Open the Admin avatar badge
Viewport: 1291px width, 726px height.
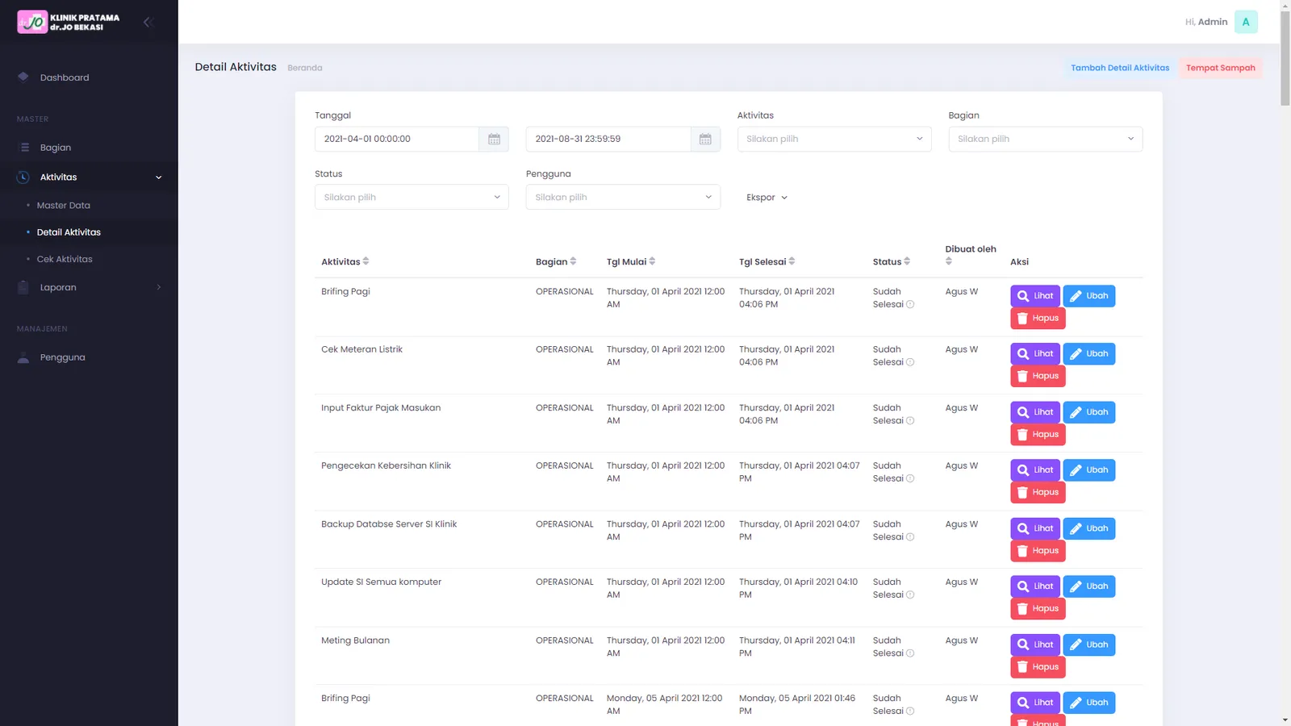(1246, 22)
